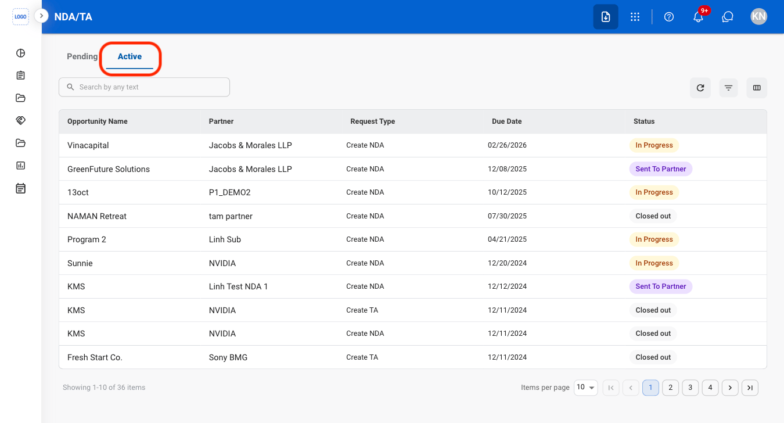Screen dimensions: 784x423
Task: Open the notifications bell
Action: [x=699, y=17]
